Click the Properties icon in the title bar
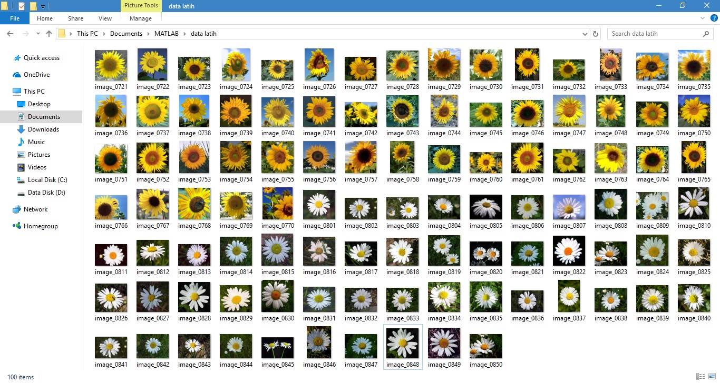720x383 pixels. tap(22, 6)
